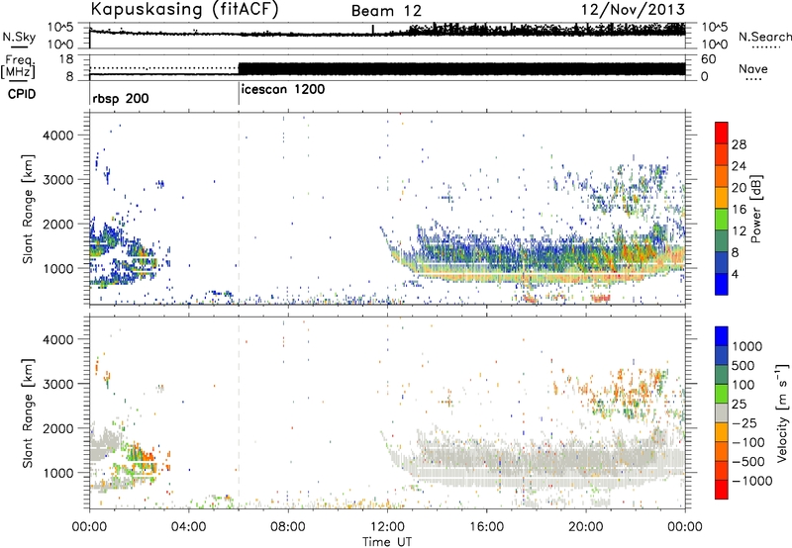Click the N.Search legend label
This screenshot has height=548, width=792.
click(x=764, y=37)
